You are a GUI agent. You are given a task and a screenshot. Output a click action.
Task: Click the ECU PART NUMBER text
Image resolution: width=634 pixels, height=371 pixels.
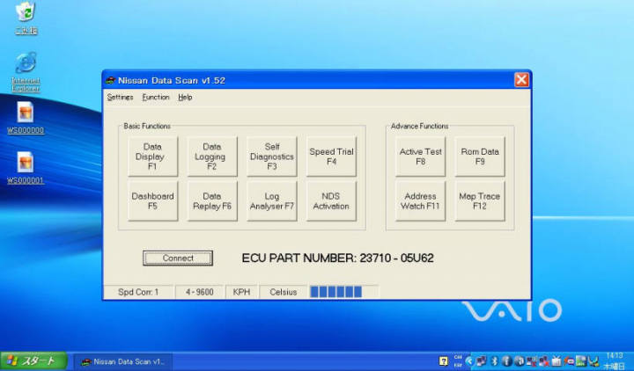tap(337, 258)
